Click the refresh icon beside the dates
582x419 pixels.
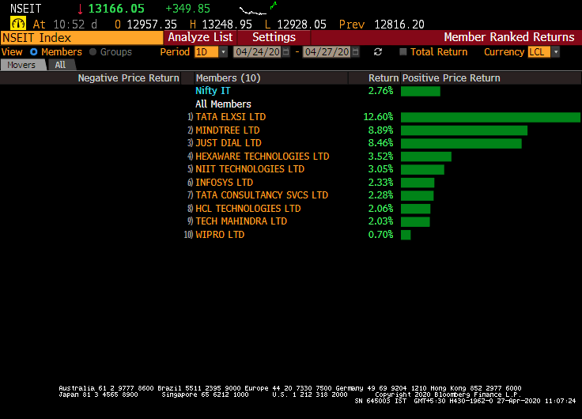pyautogui.click(x=378, y=52)
